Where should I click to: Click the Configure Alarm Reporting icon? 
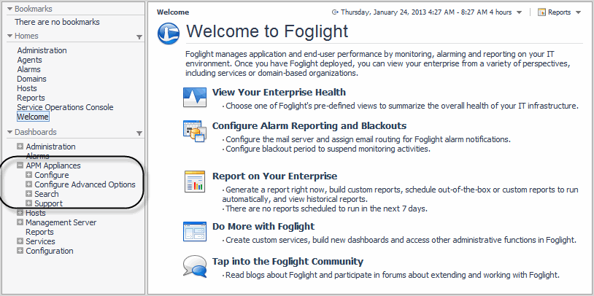[x=195, y=131]
